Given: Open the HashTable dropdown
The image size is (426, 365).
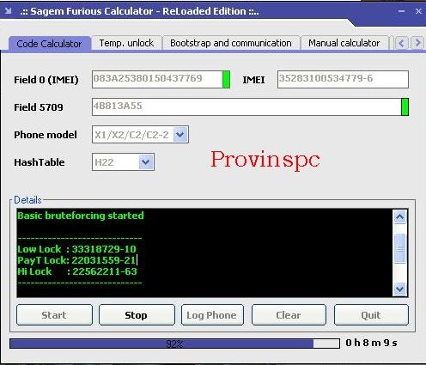Looking at the screenshot, I should [x=146, y=162].
